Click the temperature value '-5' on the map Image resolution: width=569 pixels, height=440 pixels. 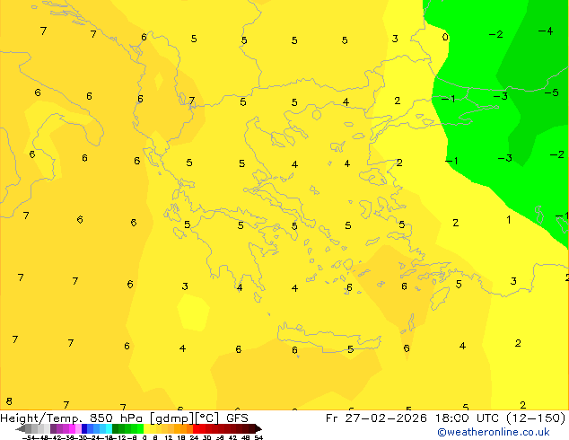click(552, 92)
